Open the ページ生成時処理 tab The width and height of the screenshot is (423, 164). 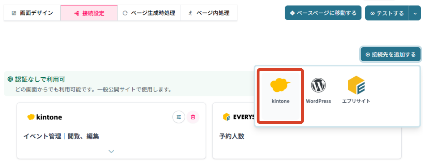(149, 13)
